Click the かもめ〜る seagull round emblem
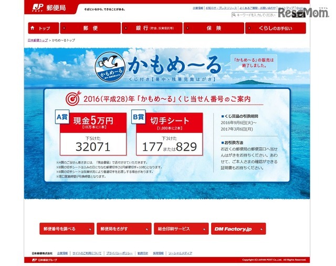Viewport: 336px width, 266px height. click(110, 67)
